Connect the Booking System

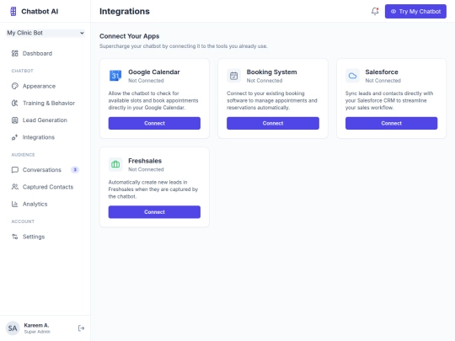(x=273, y=123)
